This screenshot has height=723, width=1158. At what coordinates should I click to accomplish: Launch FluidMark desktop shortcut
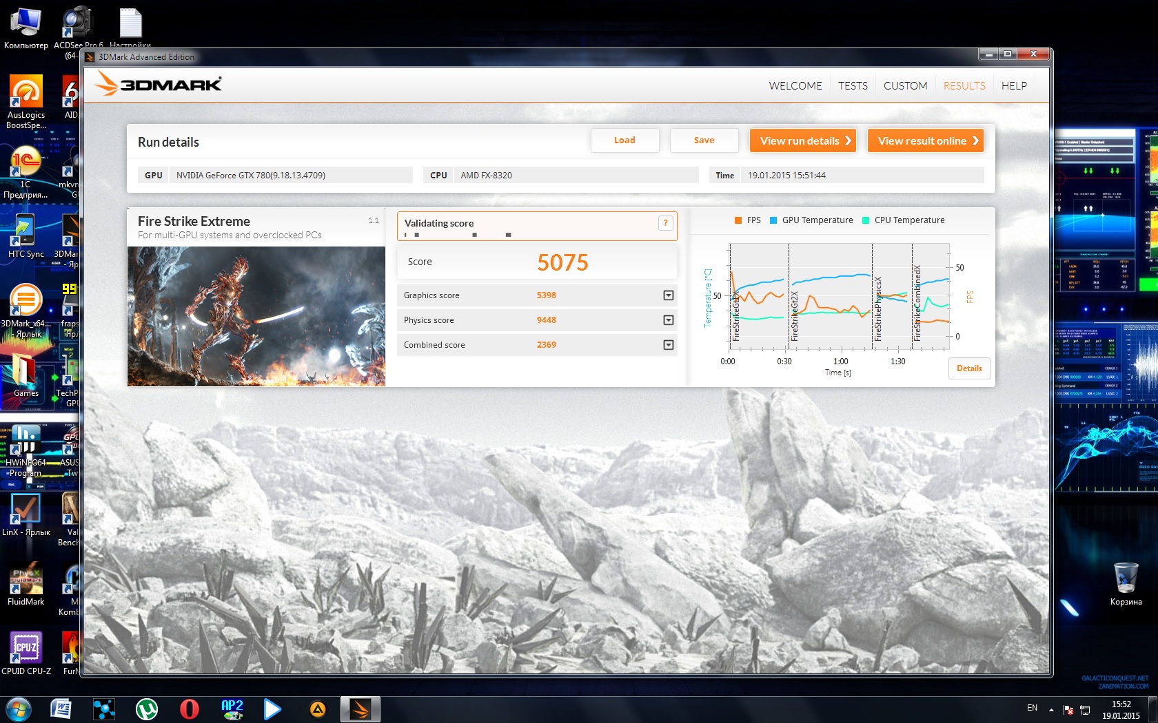pyautogui.click(x=26, y=579)
